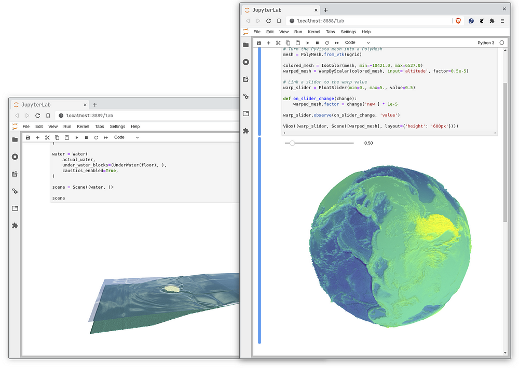This screenshot has height=368, width=519.
Task: Open a new browser tab in the localhost:8889 window
Action: pyautogui.click(x=94, y=105)
